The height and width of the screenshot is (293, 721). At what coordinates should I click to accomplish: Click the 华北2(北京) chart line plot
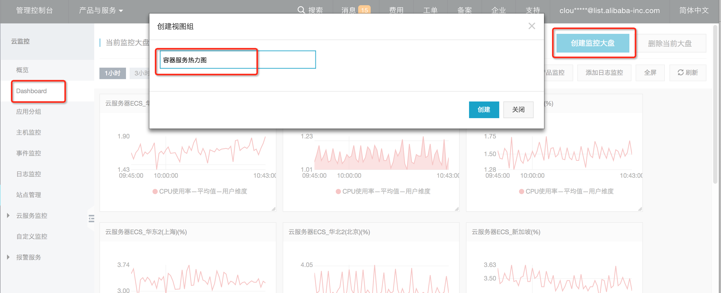point(382,279)
